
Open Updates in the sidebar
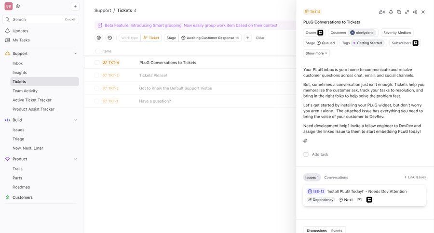coord(20,31)
